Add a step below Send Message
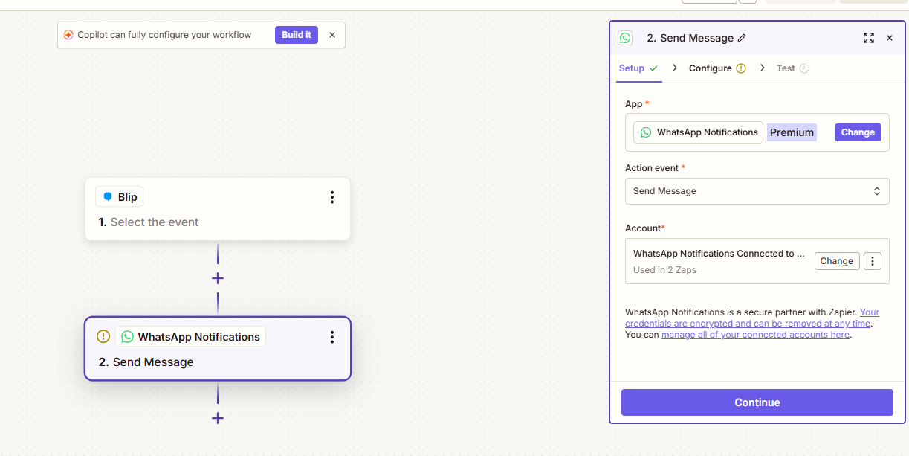Viewport: 909px width, 456px height. 218,418
